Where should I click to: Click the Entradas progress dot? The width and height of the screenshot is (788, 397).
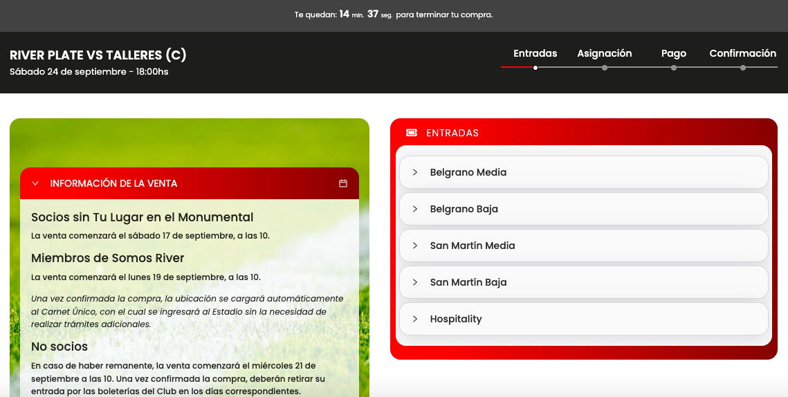(x=535, y=68)
